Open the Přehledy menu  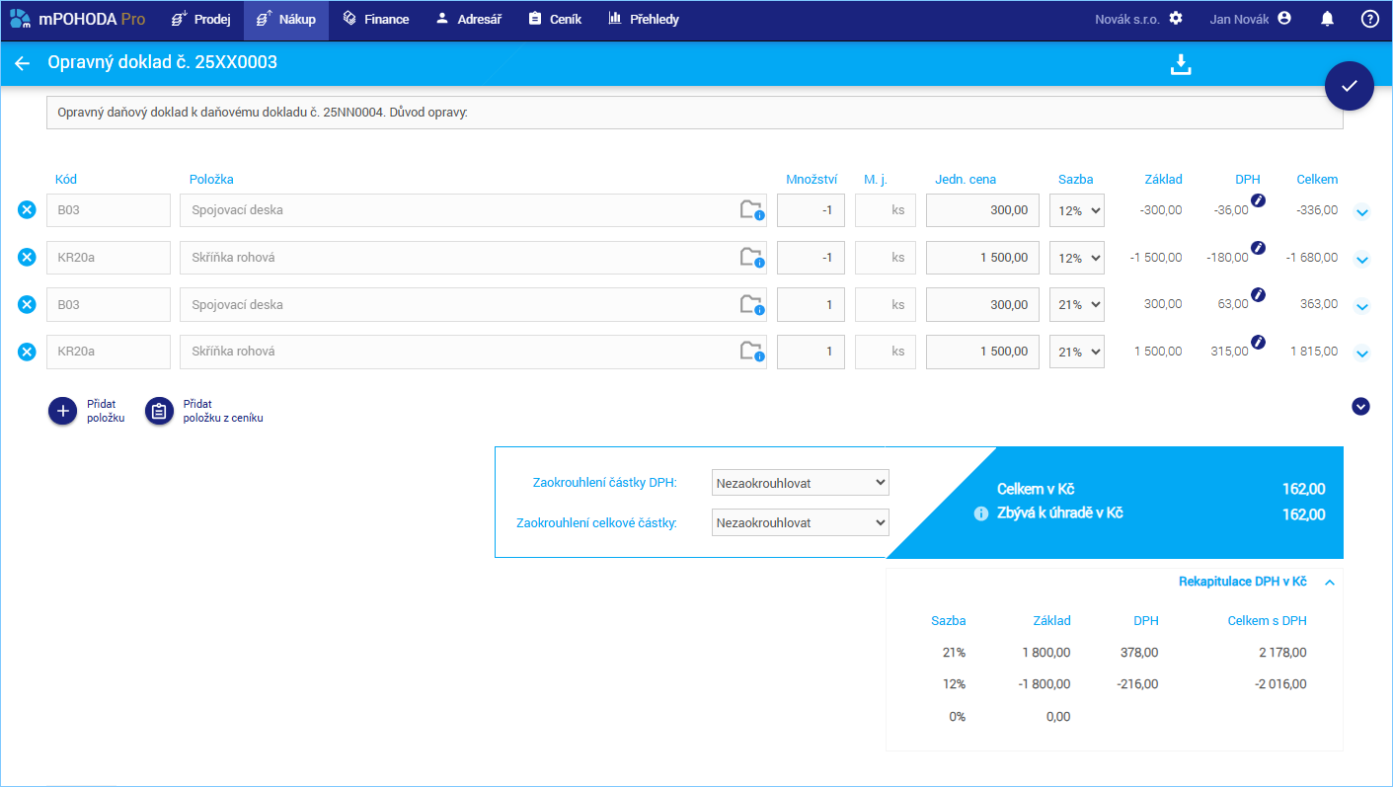(643, 20)
